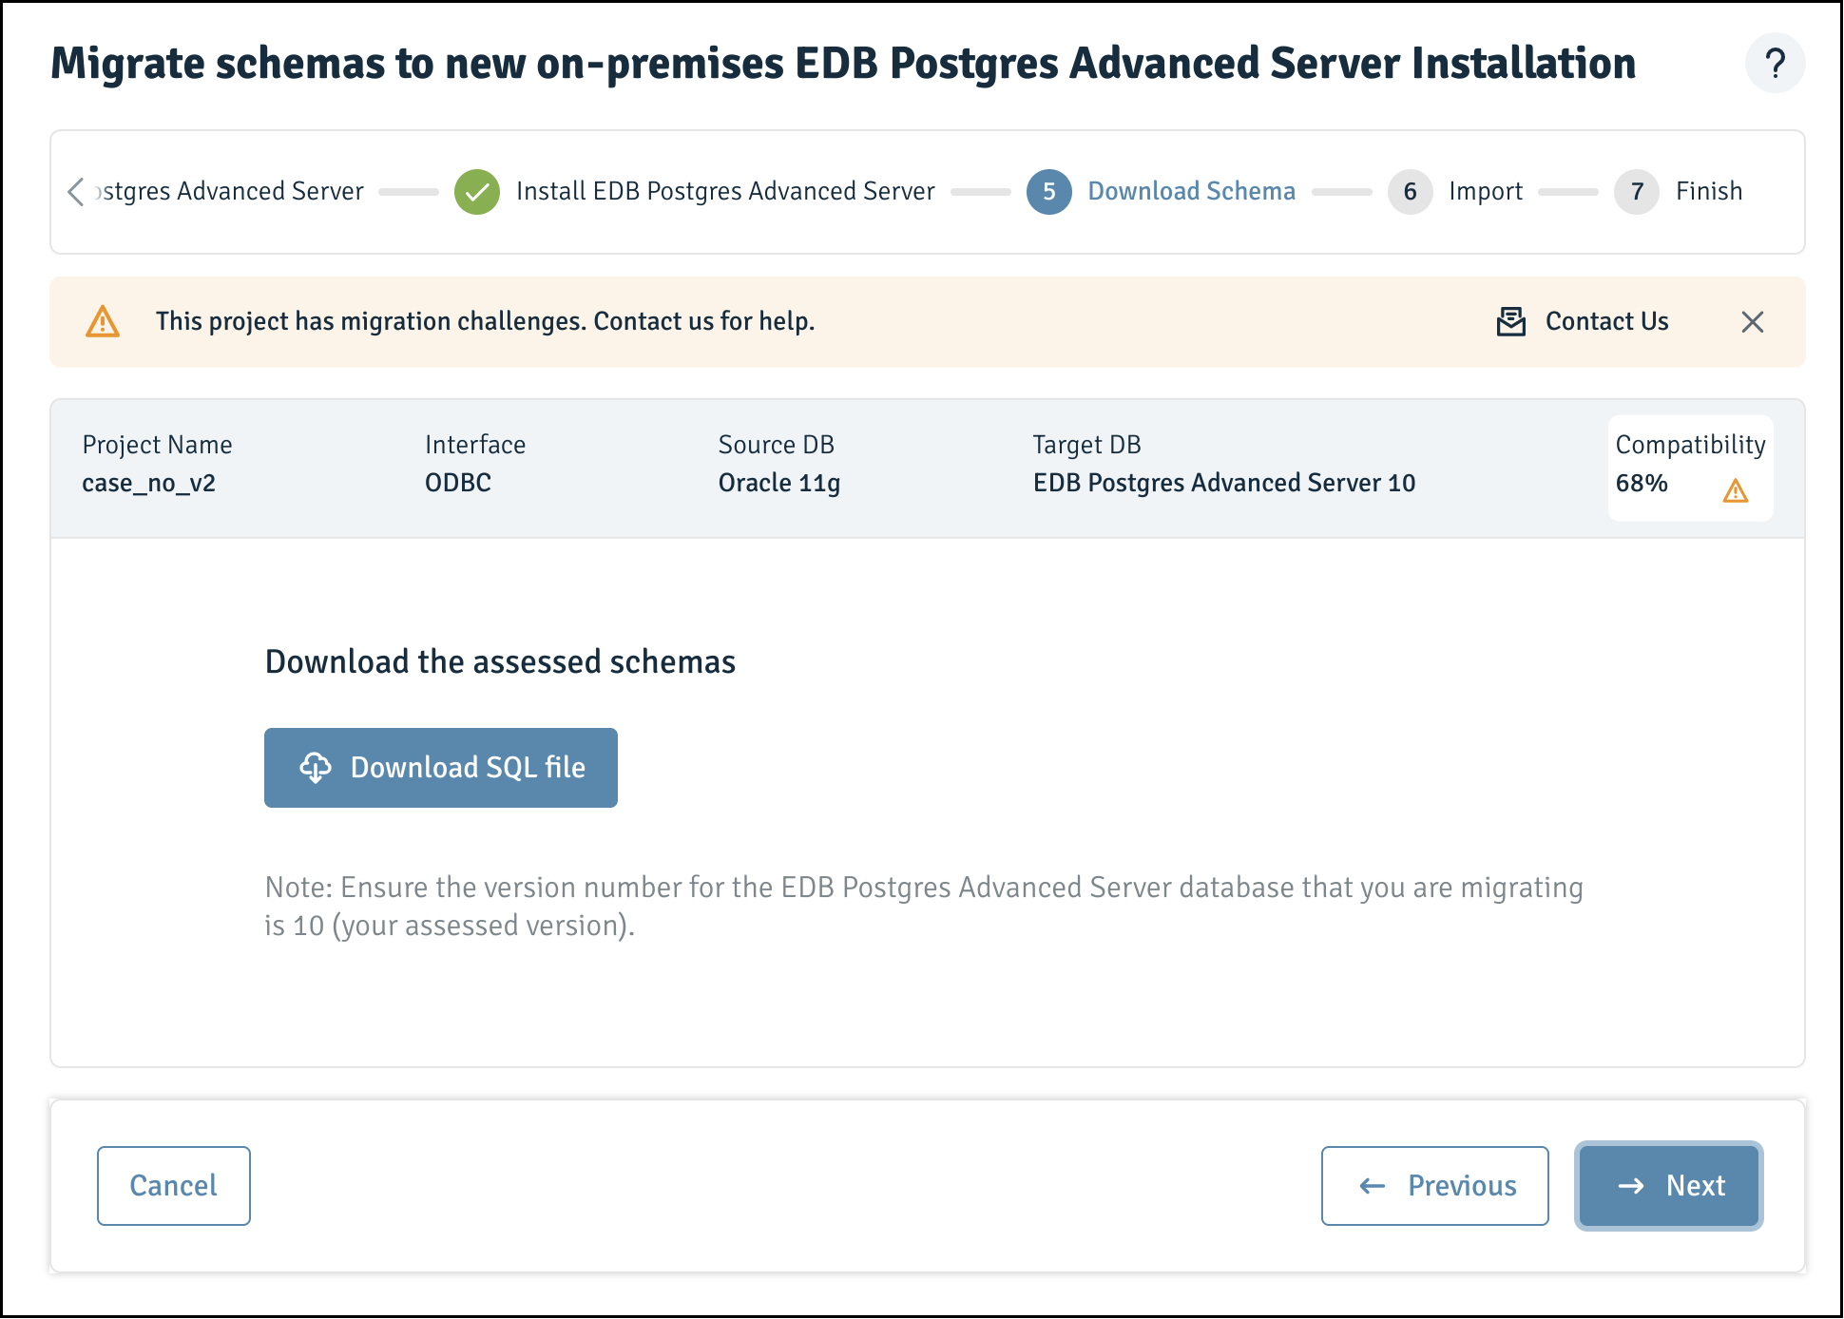Image resolution: width=1844 pixels, height=1319 pixels.
Task: Go back with the Previous button
Action: [1434, 1186]
